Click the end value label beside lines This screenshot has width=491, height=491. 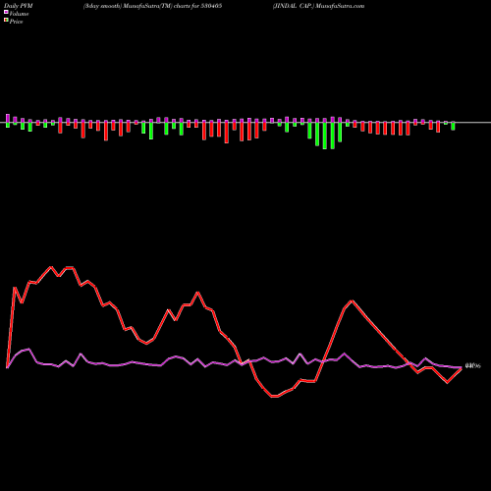[473, 366]
